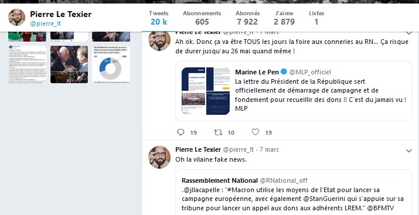View the Abonnés 7 922 tab
Screen dimensions: 419x215
pos(247,18)
